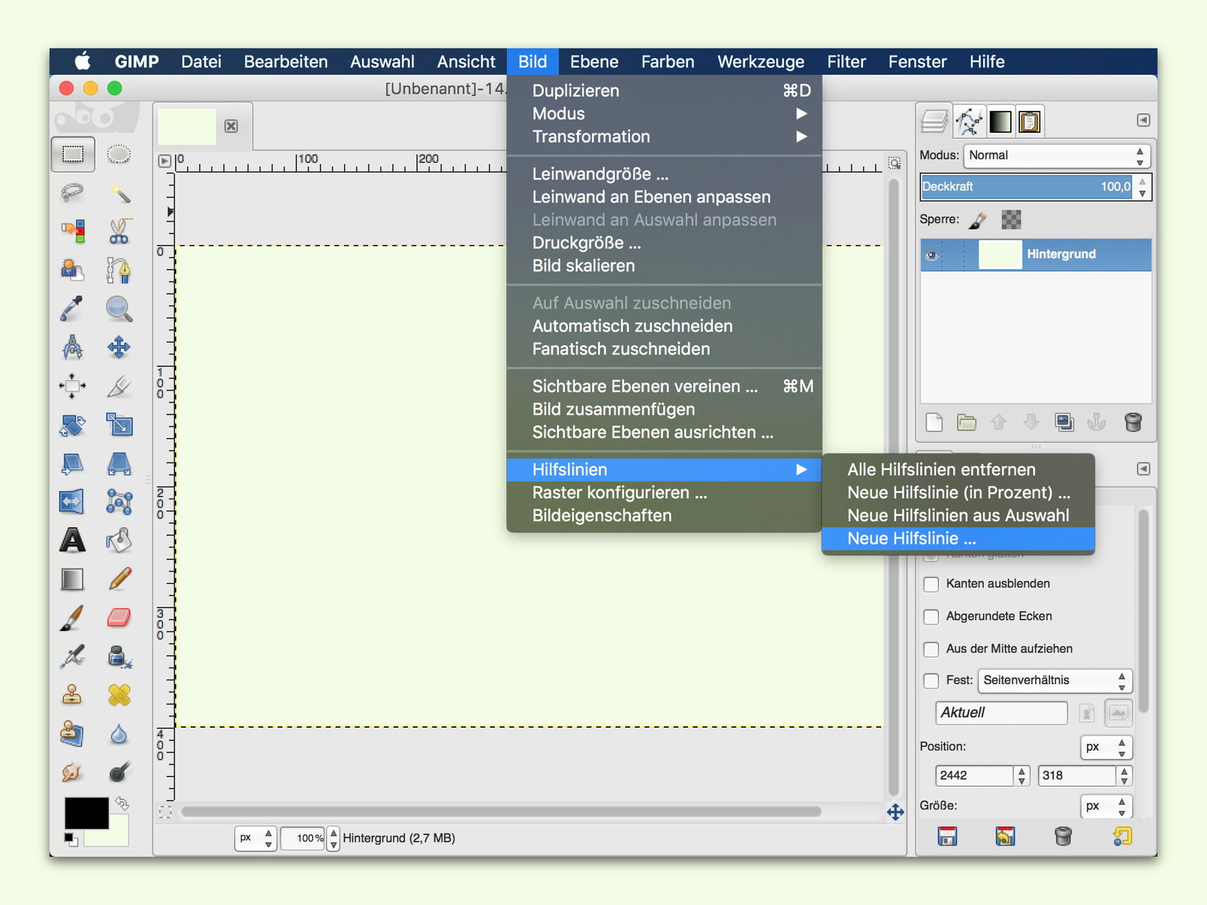Click the black foreground color swatch
Screen dimensions: 1207x905
click(x=86, y=812)
